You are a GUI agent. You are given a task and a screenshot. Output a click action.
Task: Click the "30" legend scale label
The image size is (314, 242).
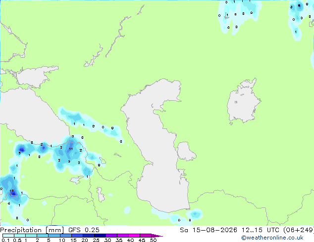click(108, 240)
